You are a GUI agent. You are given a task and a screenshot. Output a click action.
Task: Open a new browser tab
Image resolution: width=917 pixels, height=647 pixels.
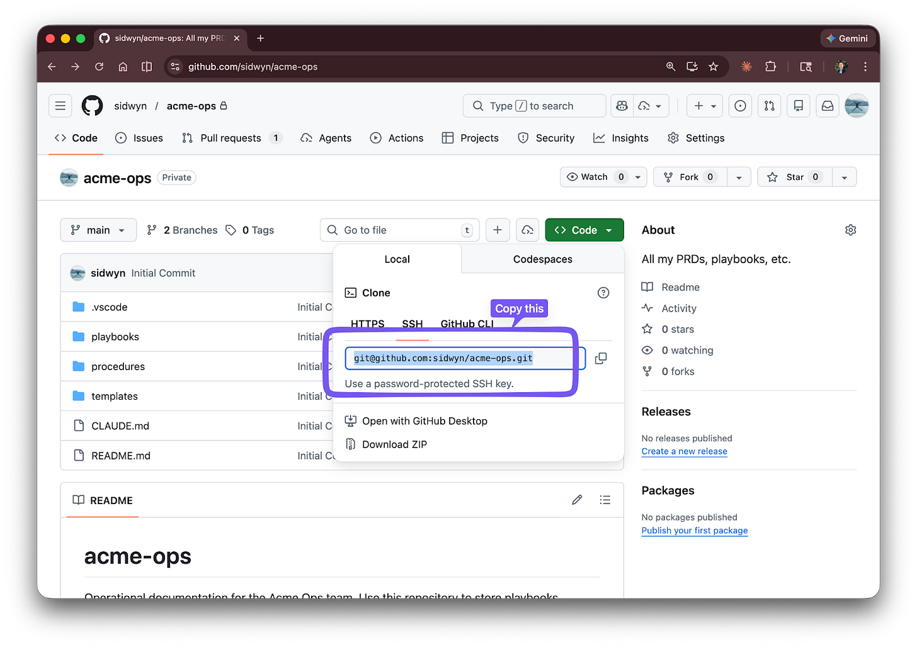click(260, 38)
